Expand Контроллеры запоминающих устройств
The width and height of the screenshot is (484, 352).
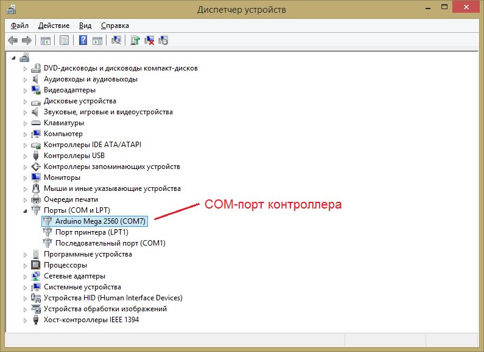click(25, 167)
